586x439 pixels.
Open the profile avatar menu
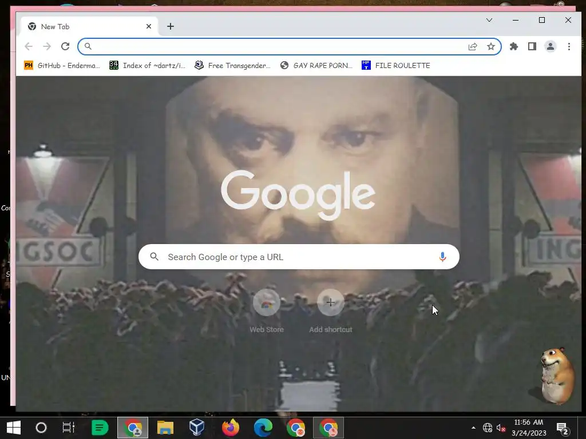tap(551, 46)
